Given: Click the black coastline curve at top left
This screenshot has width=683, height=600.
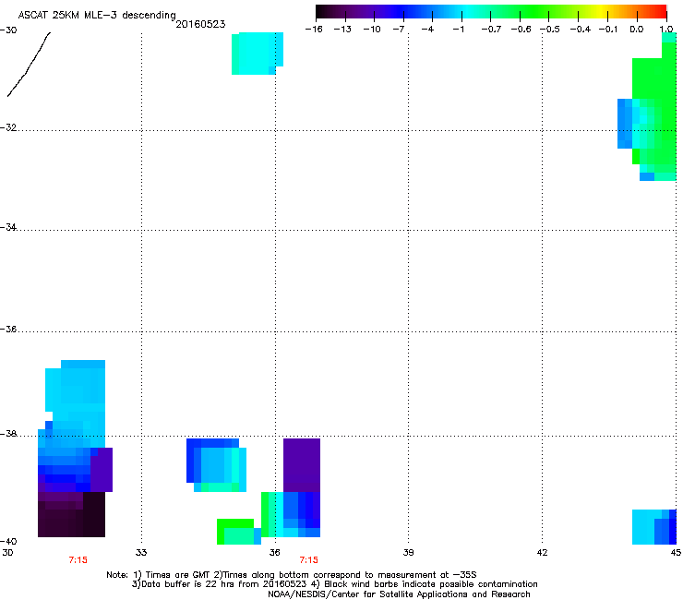Looking at the screenshot, I should 29,64.
